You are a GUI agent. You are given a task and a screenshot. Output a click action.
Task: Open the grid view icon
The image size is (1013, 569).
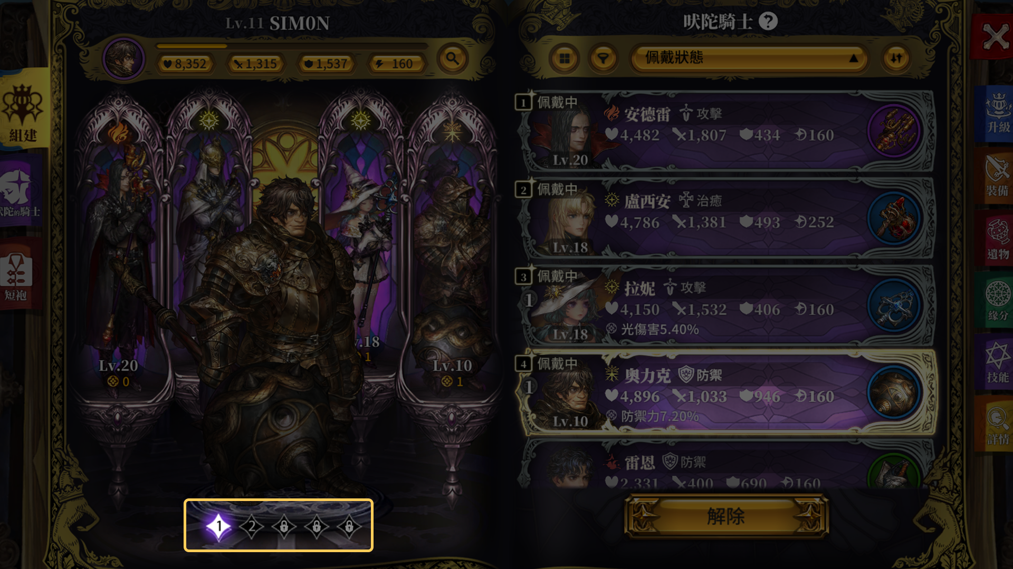point(565,58)
